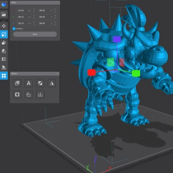Click the X percent field showing 300.00
Image resolution: width=173 pixels, height=173 pixels.
tap(48, 10)
